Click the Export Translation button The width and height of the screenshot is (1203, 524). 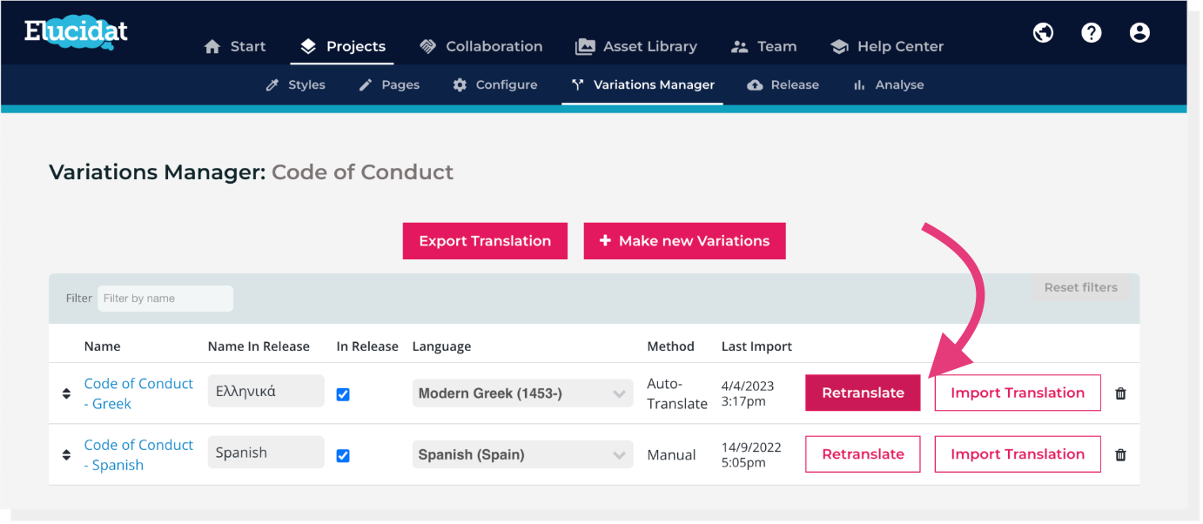click(485, 241)
